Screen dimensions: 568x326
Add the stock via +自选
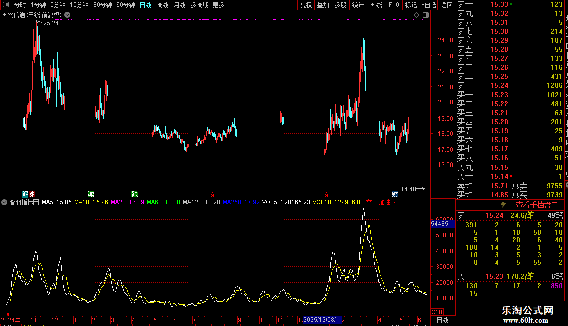(x=429, y=5)
